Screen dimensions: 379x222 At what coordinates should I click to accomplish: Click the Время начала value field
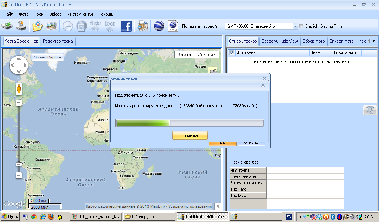[305, 176]
